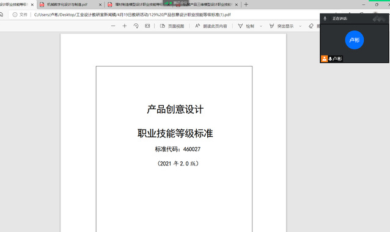This screenshot has width=390, height=232.
Task: Select the eraser tool
Action: pyautogui.click(x=311, y=26)
